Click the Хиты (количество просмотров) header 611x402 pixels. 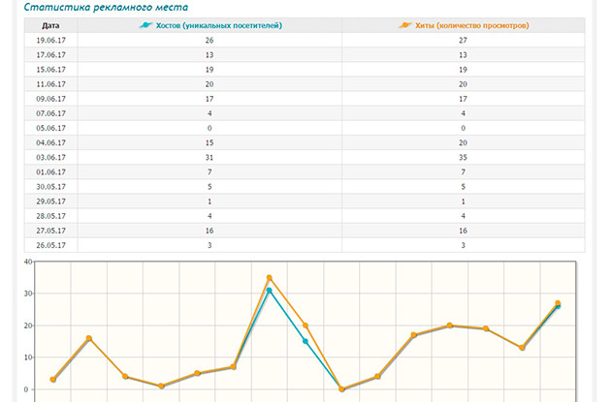(472, 26)
